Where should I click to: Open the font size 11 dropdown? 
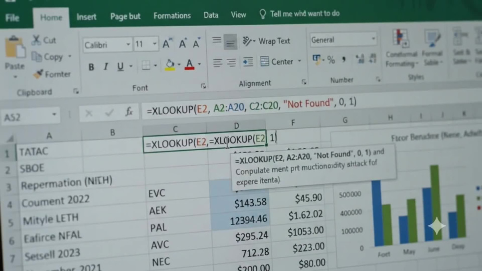point(155,44)
